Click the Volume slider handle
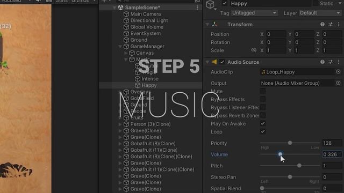This screenshot has width=344, height=193. click(x=280, y=154)
